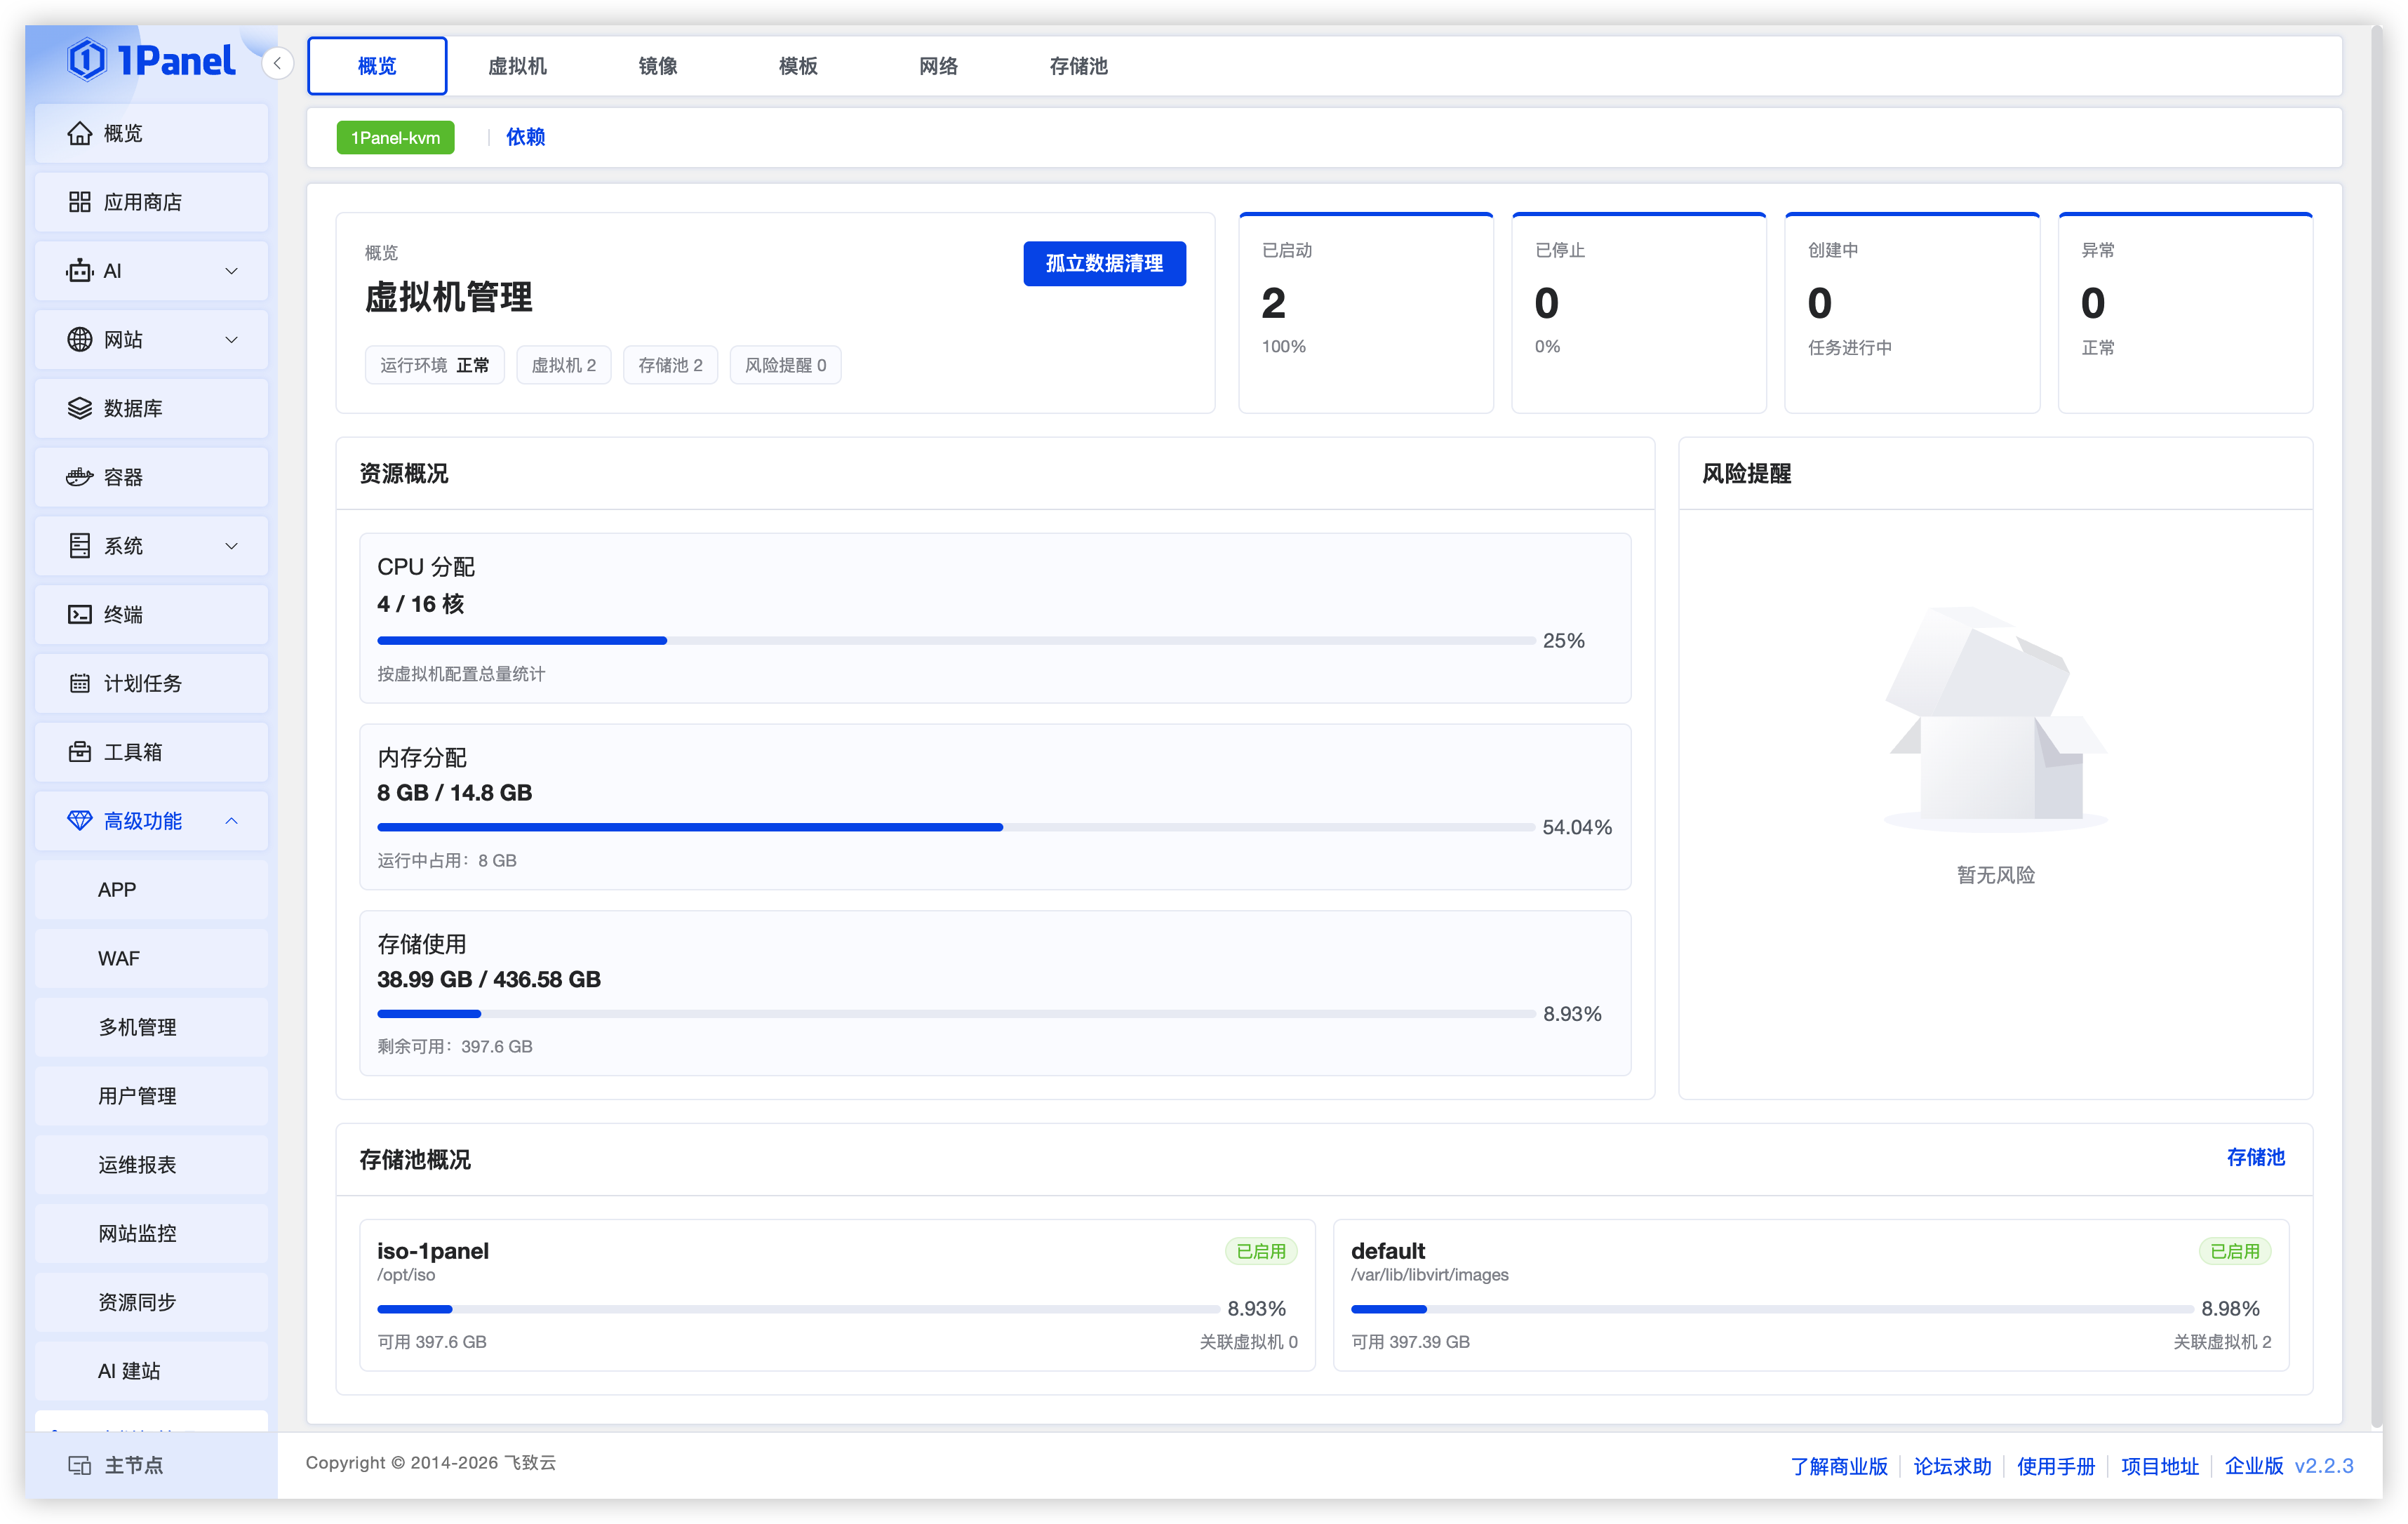Click the robot icon beside AI
This screenshot has width=2408, height=1524.
79,271
